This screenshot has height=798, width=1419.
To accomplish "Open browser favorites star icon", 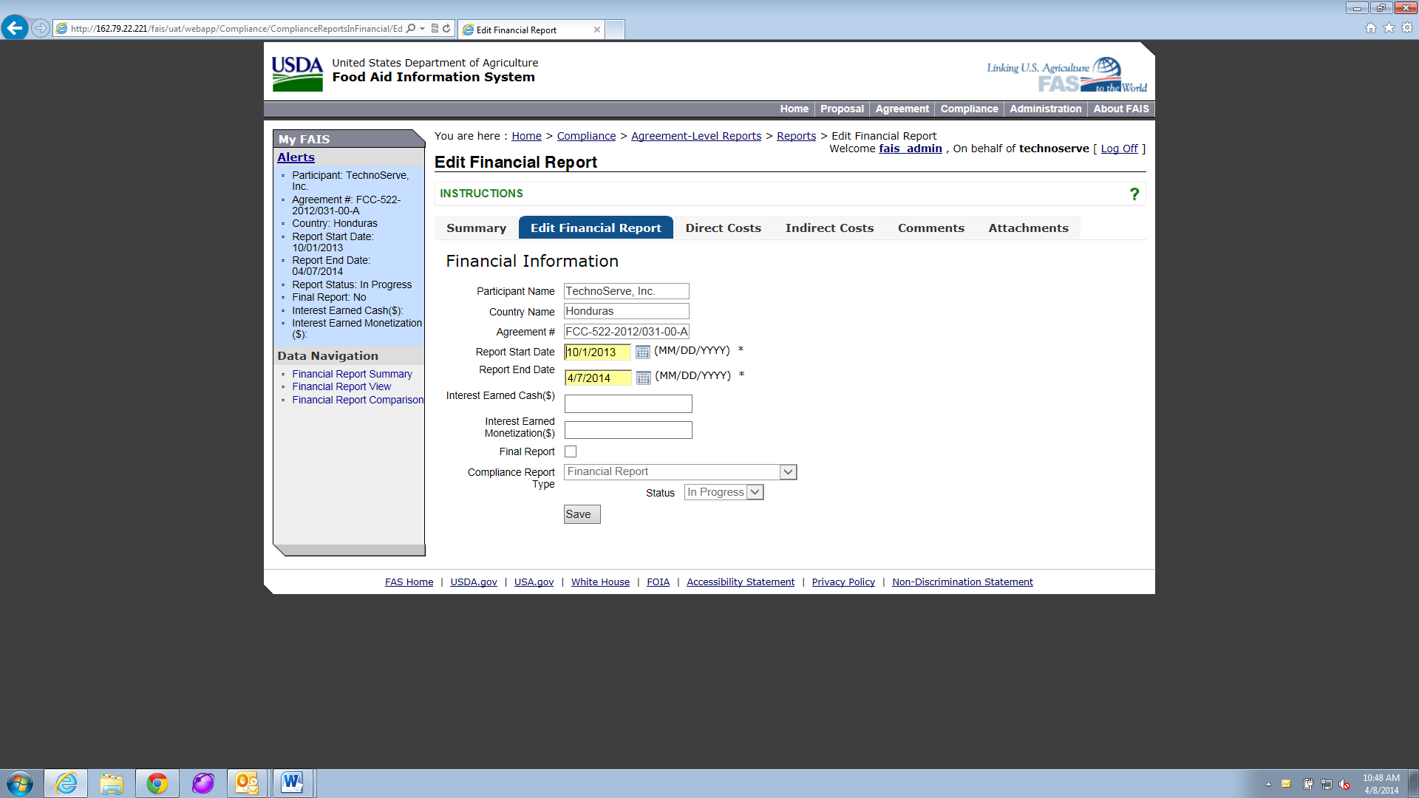I will point(1389,28).
